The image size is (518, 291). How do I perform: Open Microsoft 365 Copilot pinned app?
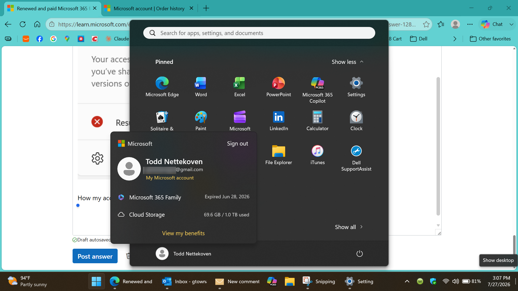coord(318,90)
